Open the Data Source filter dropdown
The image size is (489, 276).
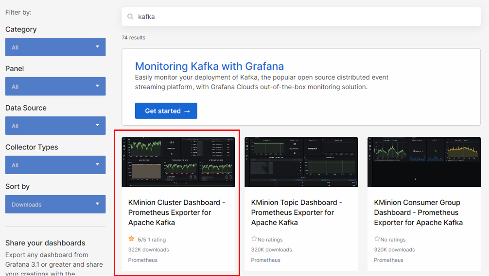pyautogui.click(x=55, y=126)
